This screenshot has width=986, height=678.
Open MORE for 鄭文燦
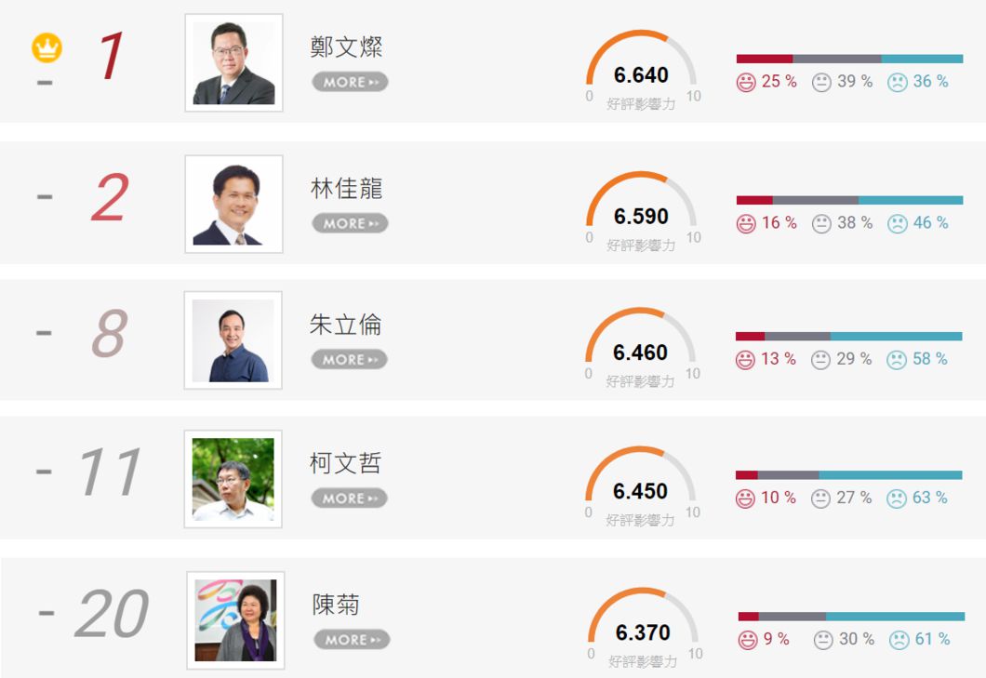(x=351, y=82)
